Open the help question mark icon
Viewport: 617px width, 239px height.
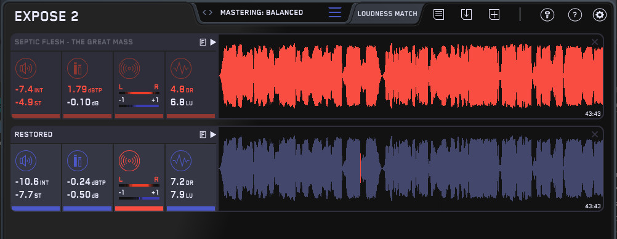click(575, 15)
